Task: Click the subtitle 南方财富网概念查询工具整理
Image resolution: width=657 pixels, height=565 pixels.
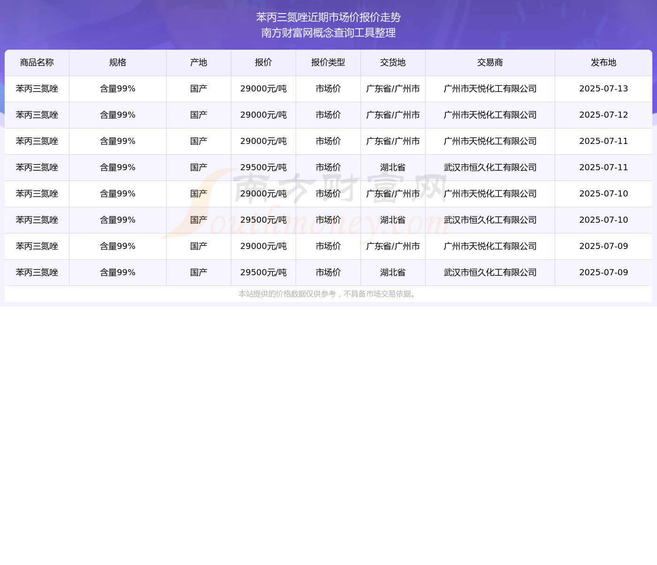Action: [x=328, y=33]
